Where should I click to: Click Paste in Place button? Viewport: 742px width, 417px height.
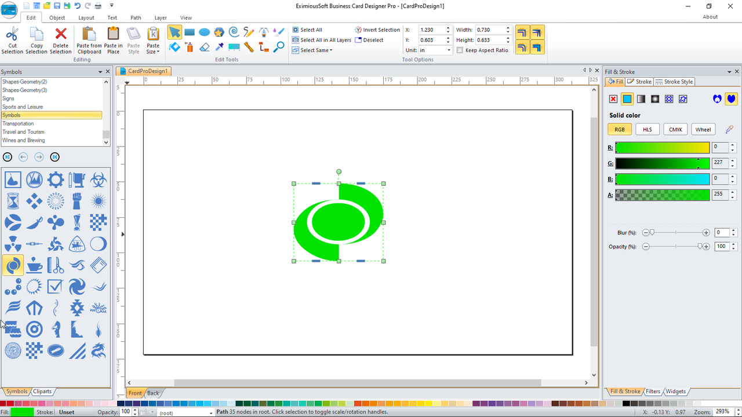pos(113,41)
